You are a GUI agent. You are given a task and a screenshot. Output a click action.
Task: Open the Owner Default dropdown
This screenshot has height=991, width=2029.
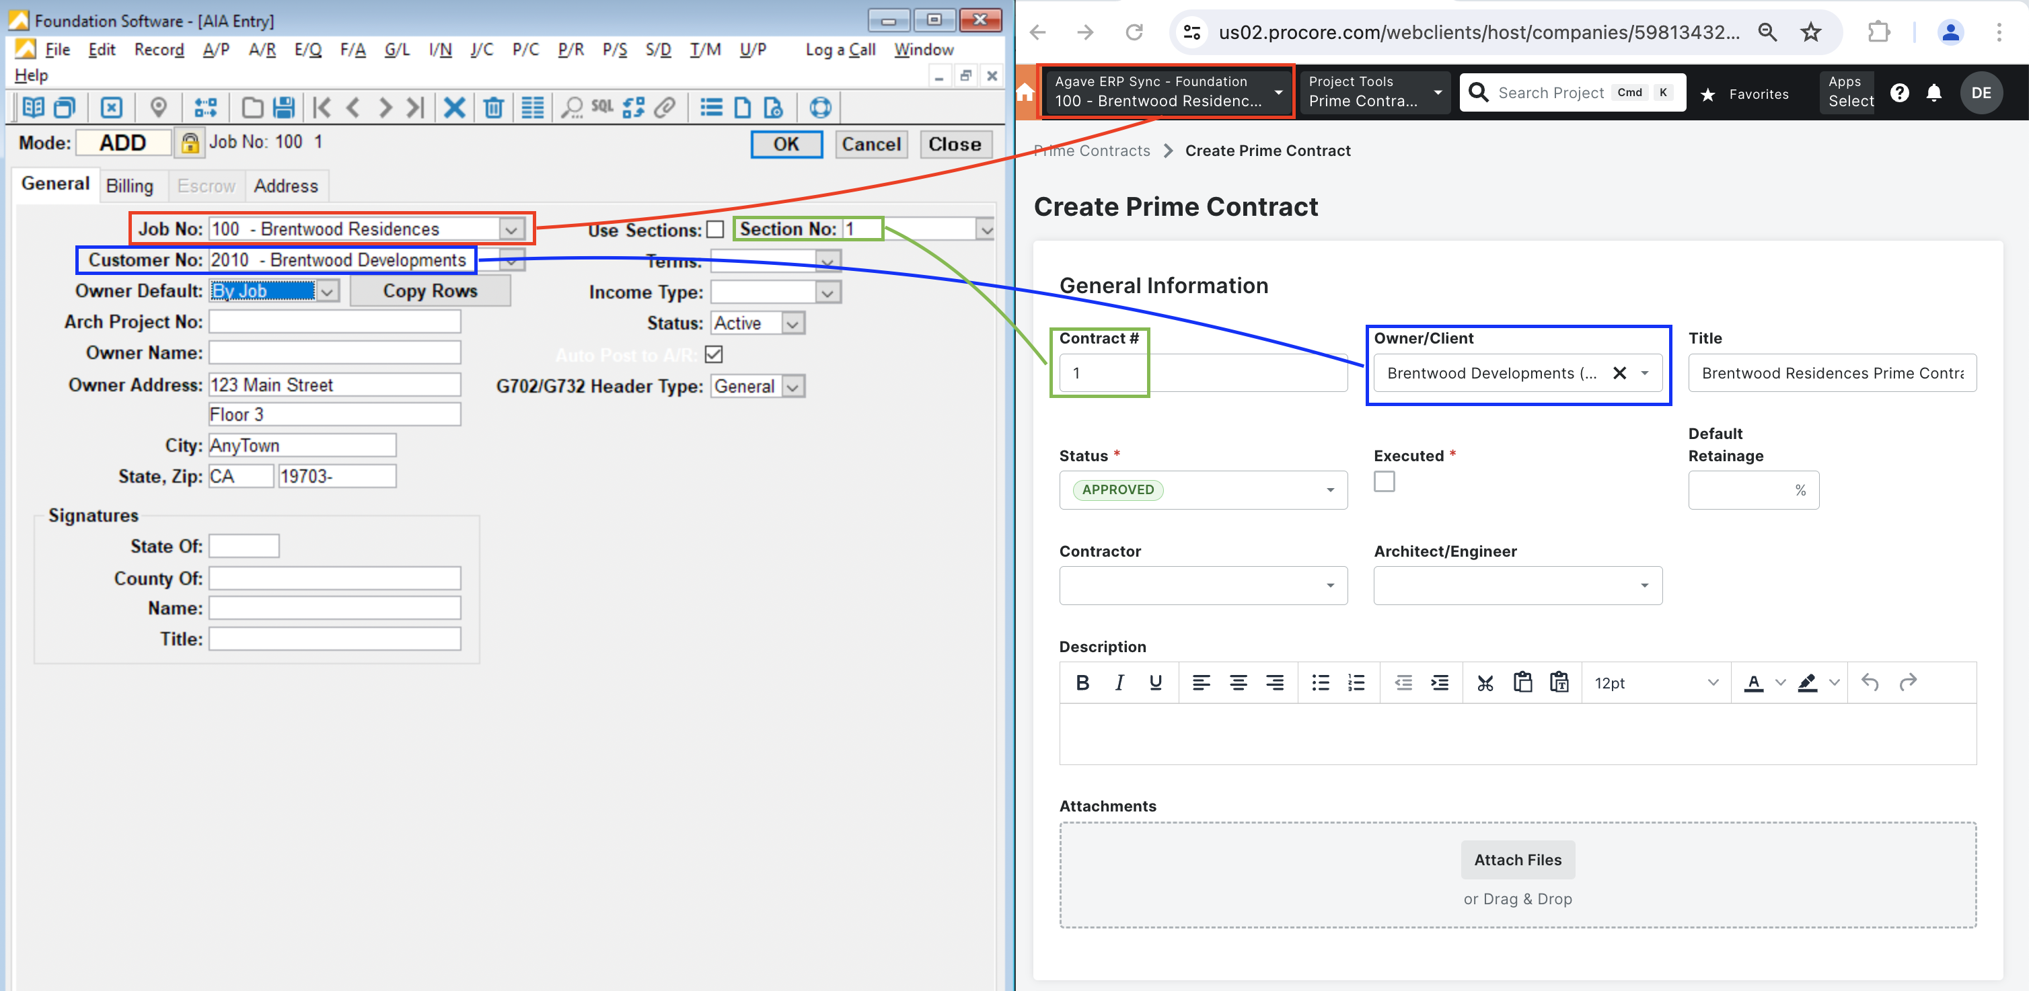328,291
